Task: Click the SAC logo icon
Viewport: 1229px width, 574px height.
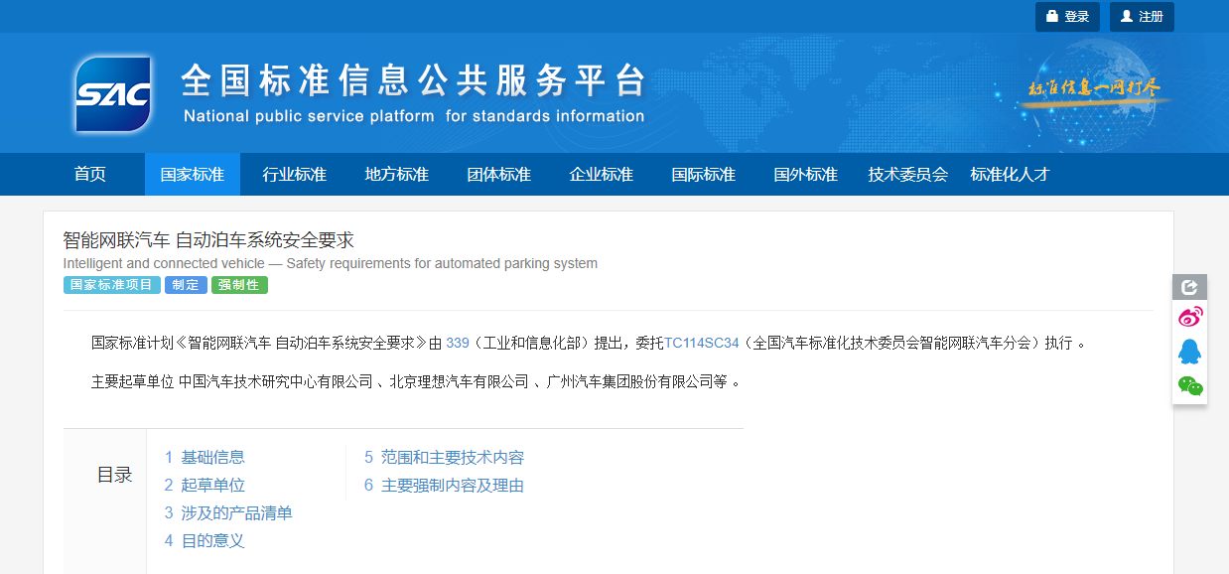Action: pyautogui.click(x=113, y=94)
